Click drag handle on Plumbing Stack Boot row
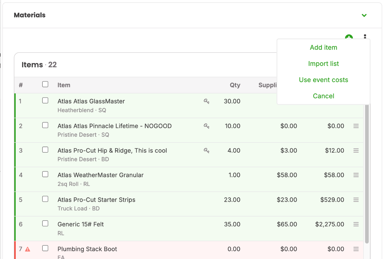384x259 pixels. (x=356, y=249)
